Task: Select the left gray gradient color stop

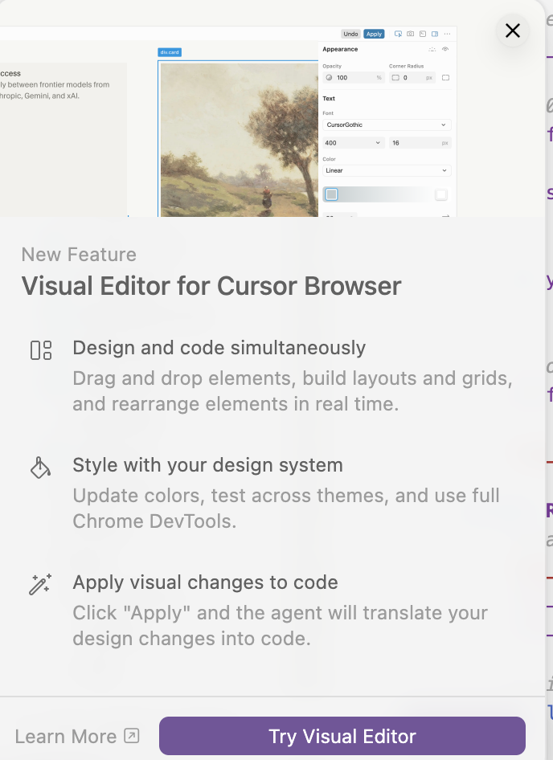Action: [331, 194]
